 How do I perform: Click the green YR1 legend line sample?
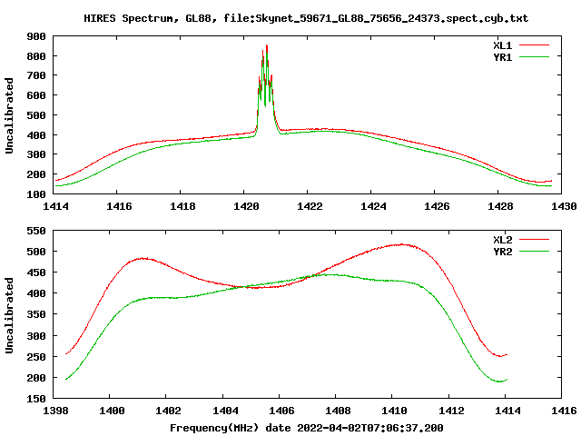pos(535,57)
